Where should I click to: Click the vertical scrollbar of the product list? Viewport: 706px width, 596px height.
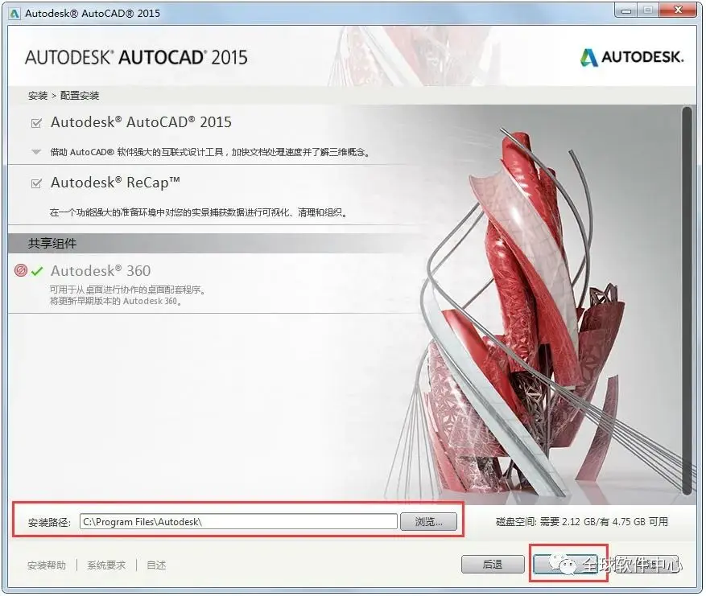pyautogui.click(x=687, y=301)
